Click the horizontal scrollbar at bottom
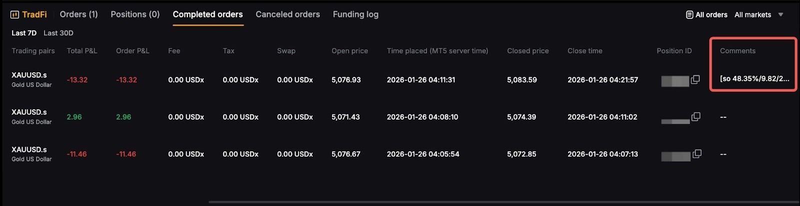Image resolution: width=800 pixels, height=206 pixels. tap(500, 202)
